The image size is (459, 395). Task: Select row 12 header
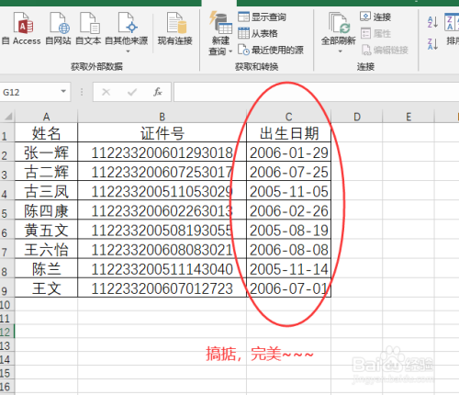tap(7, 332)
